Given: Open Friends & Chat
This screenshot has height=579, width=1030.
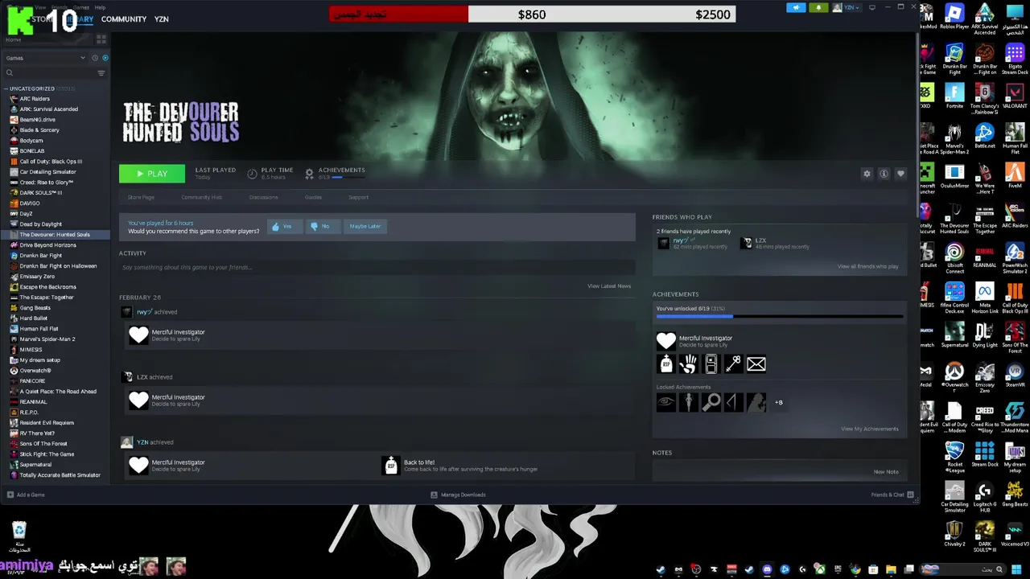Looking at the screenshot, I should pos(892,495).
